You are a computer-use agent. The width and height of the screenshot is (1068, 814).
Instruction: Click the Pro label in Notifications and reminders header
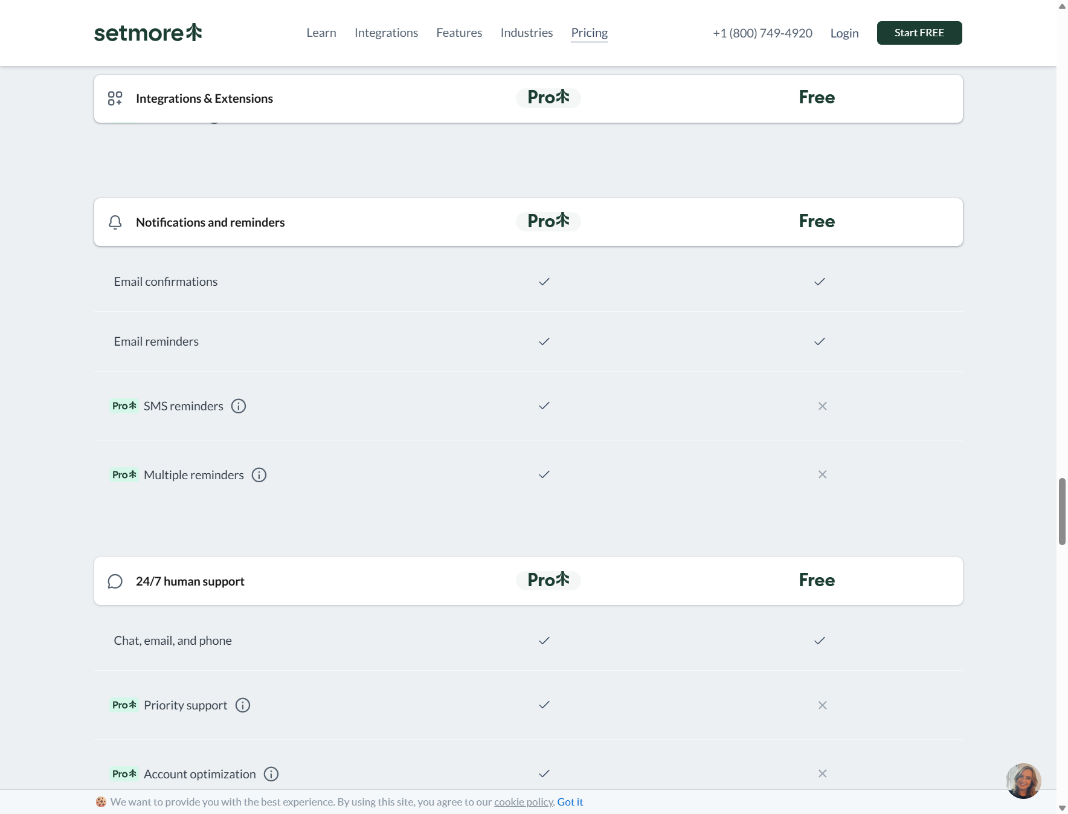pyautogui.click(x=548, y=221)
